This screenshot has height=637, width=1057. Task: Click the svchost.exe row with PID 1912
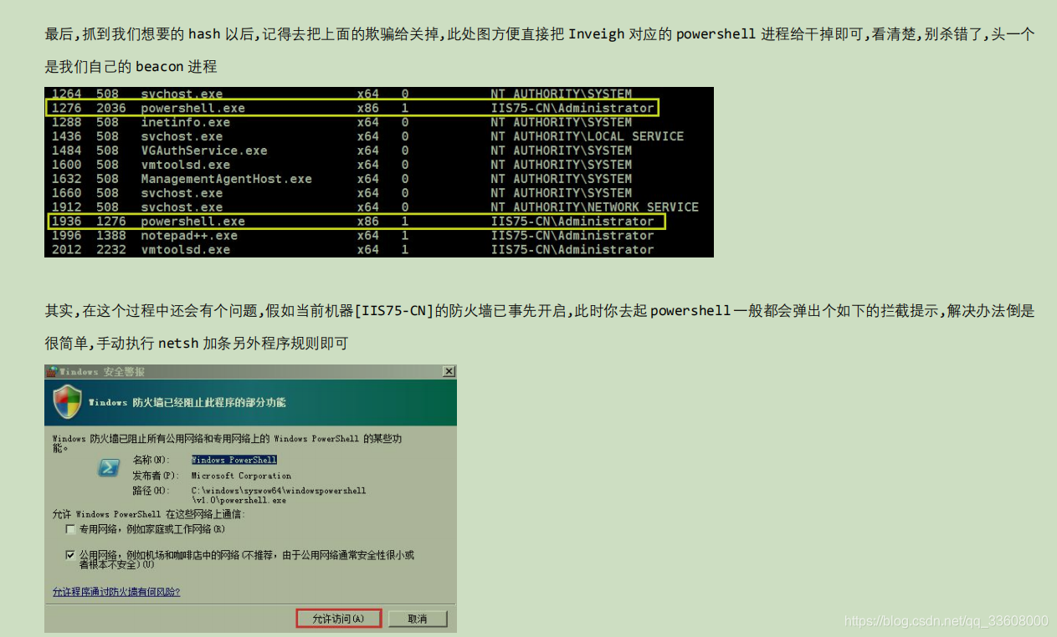point(379,207)
